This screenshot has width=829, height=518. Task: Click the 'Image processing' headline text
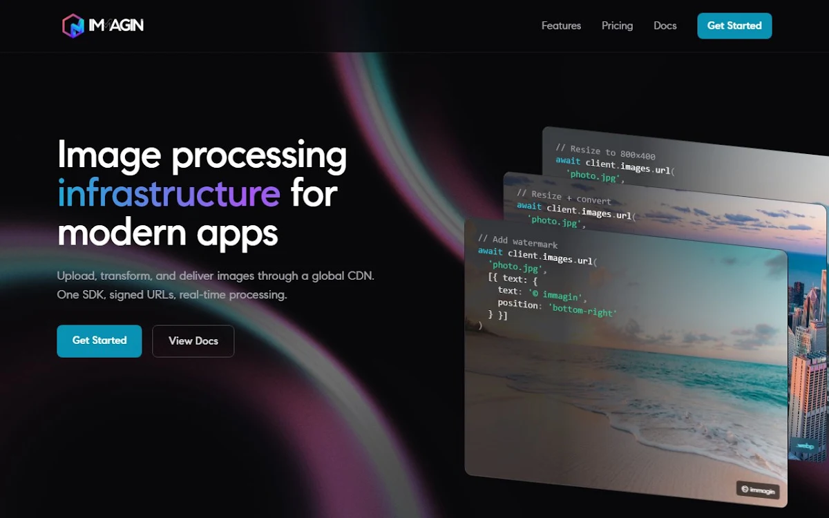coord(202,155)
